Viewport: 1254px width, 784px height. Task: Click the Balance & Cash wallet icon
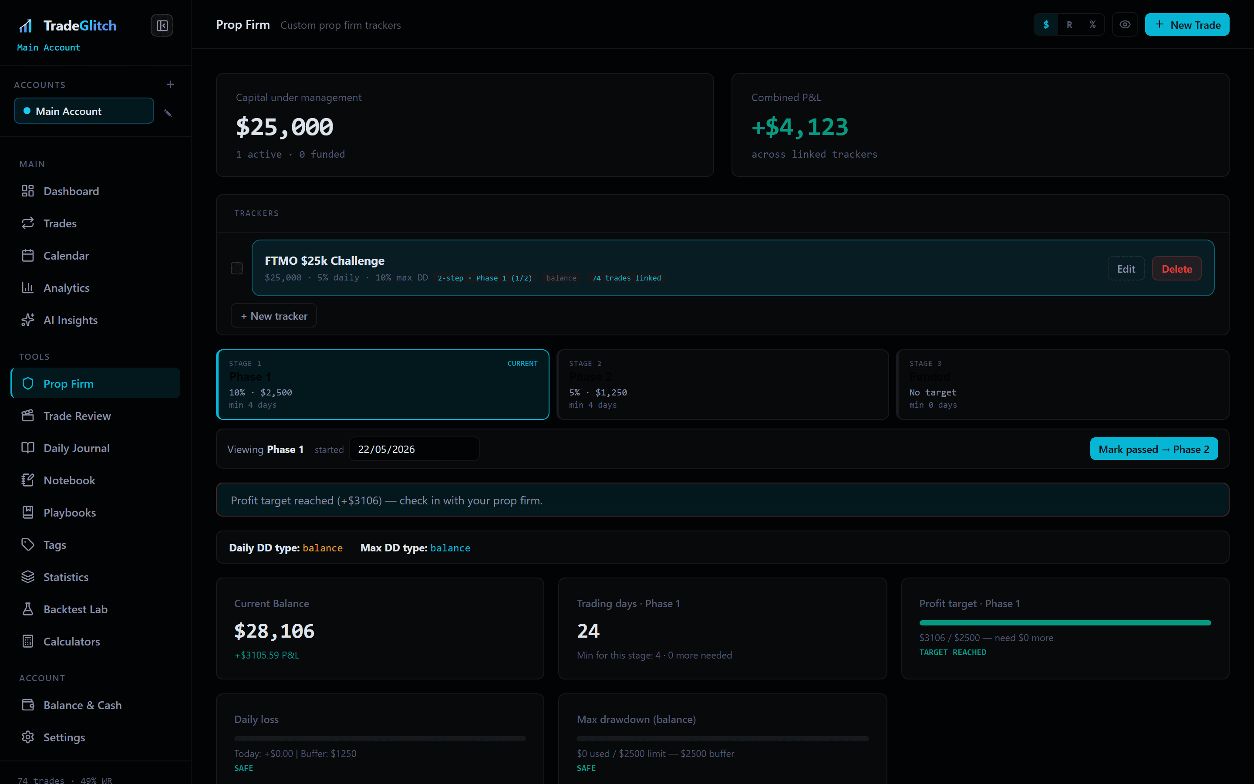pyautogui.click(x=28, y=705)
